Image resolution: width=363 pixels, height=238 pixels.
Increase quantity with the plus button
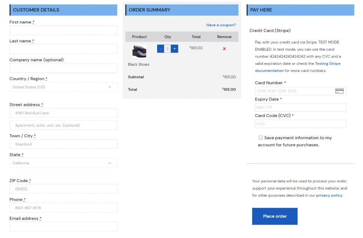(175, 49)
